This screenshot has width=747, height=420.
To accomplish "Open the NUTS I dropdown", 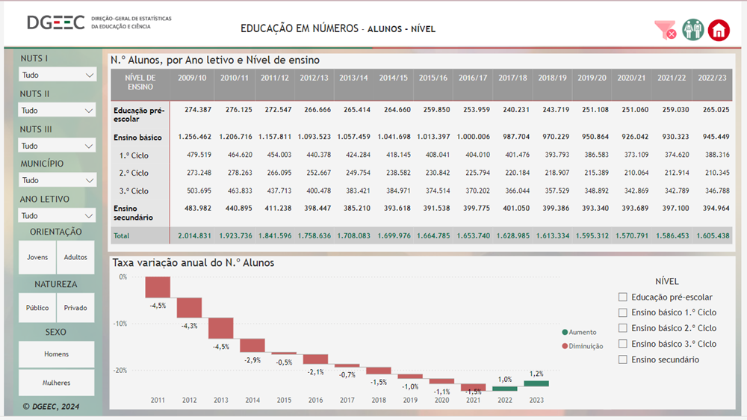I will click(58, 75).
